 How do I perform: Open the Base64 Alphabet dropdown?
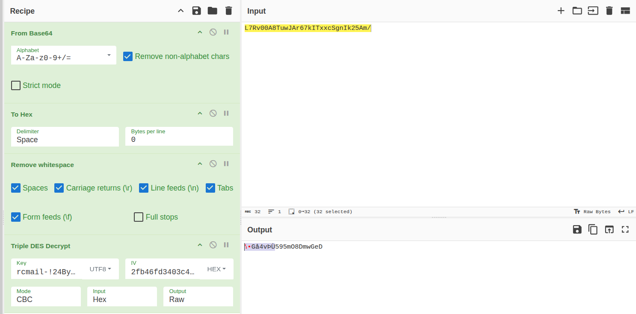click(109, 55)
